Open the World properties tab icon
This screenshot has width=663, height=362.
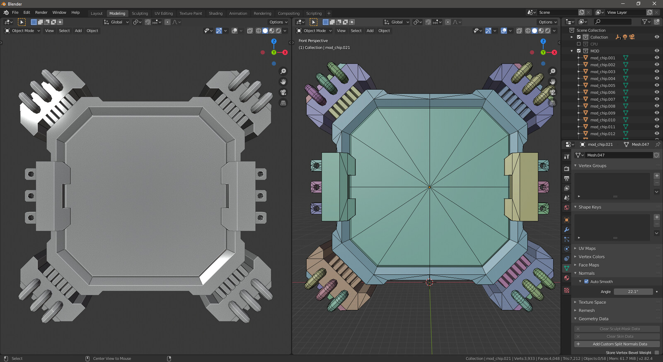(x=566, y=207)
